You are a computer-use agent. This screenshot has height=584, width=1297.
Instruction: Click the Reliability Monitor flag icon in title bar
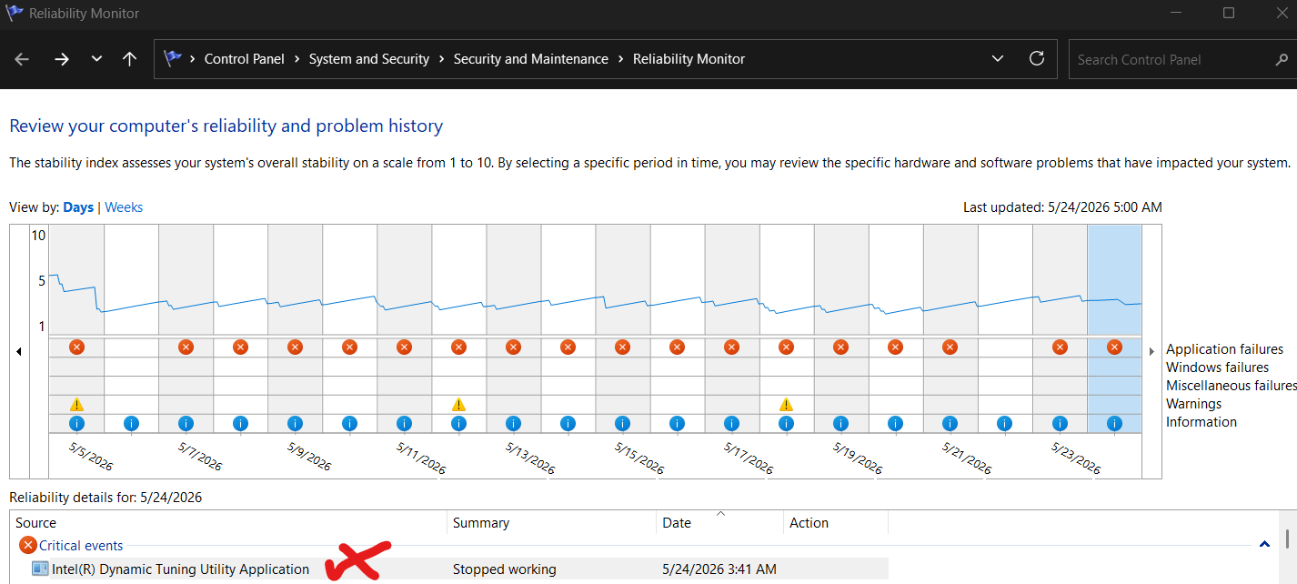15,13
